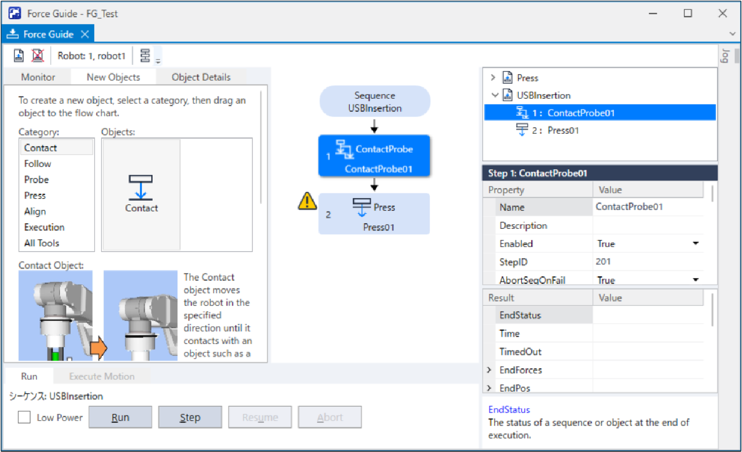
Task: Click the flow chart layout toolbar icon
Action: tap(145, 55)
